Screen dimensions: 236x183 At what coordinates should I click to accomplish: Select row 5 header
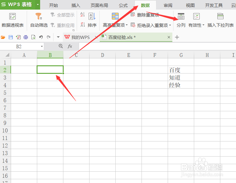(5, 92)
